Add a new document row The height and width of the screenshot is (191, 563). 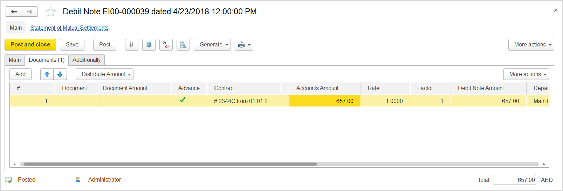click(20, 74)
